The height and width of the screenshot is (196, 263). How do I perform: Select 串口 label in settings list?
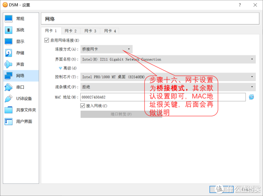(x=20, y=87)
